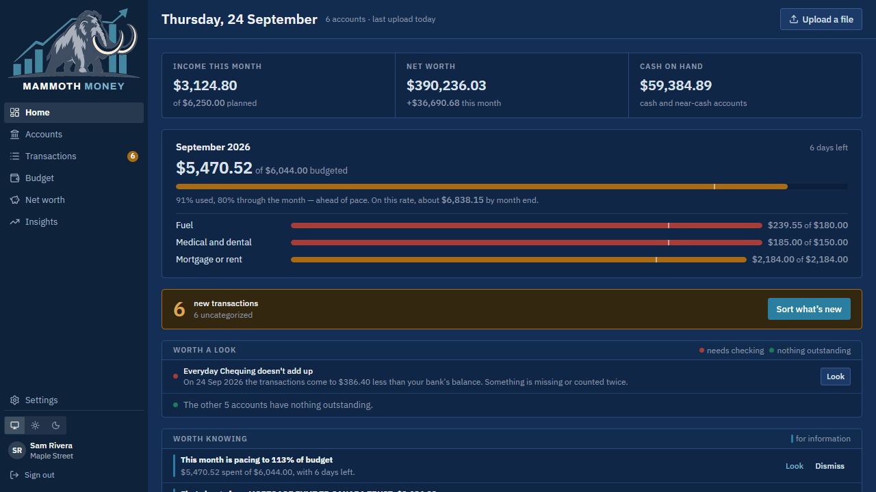
Task: Switch to system theme with the monitor toggle
Action: [14, 425]
